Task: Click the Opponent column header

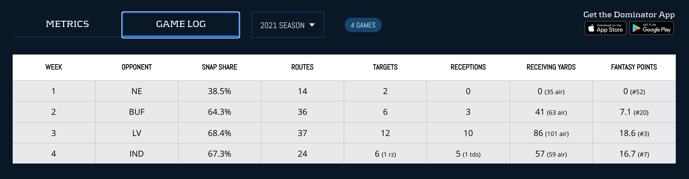Action: pyautogui.click(x=137, y=67)
